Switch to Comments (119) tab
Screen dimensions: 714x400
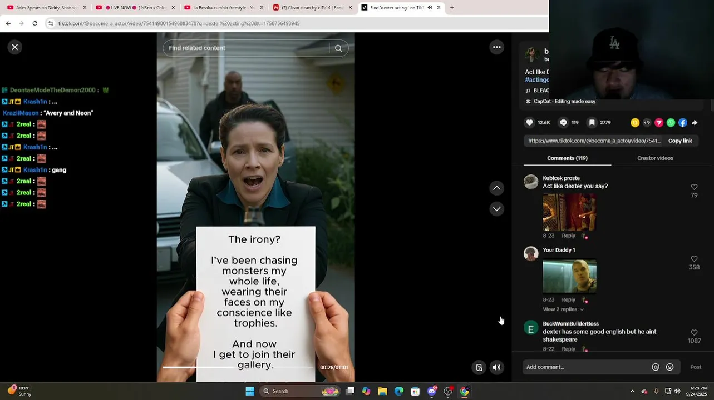pos(567,158)
